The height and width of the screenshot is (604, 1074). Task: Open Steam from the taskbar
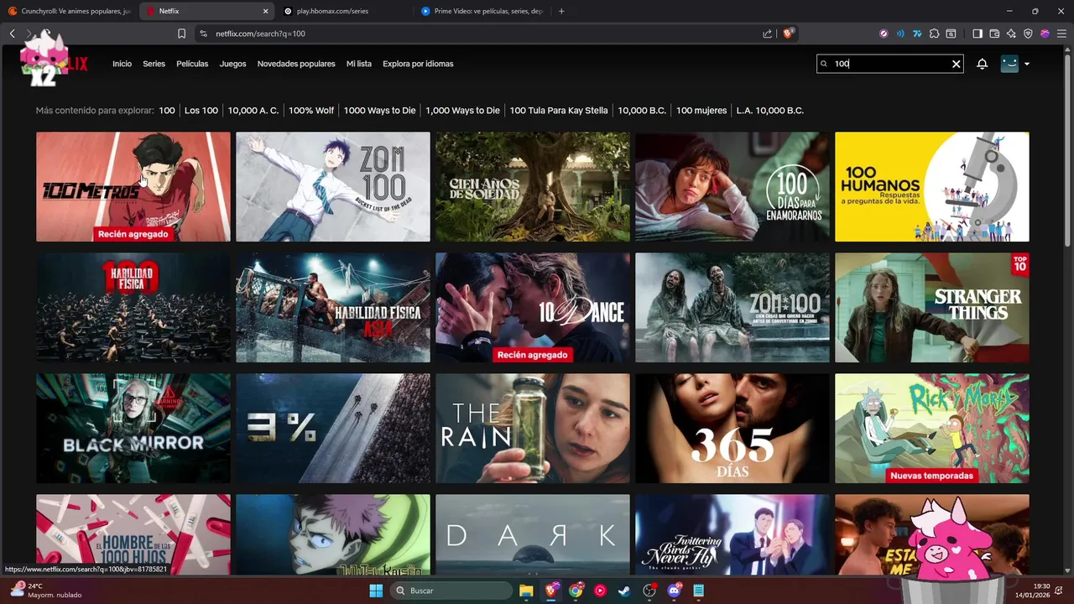pyautogui.click(x=625, y=591)
